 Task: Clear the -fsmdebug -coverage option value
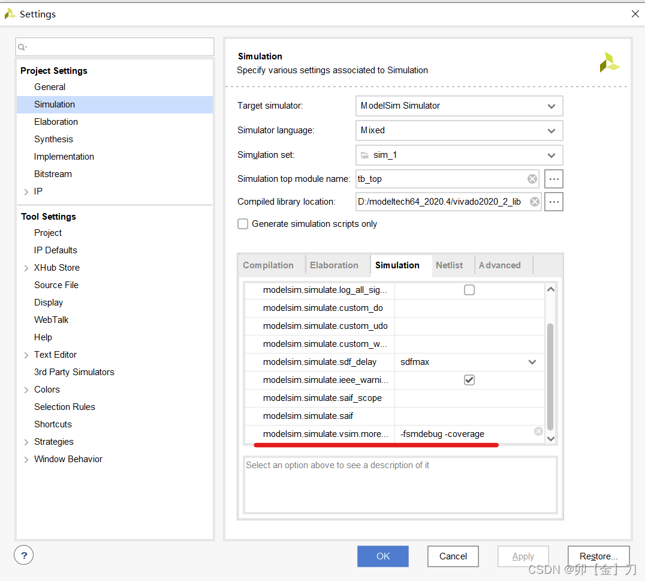538,431
